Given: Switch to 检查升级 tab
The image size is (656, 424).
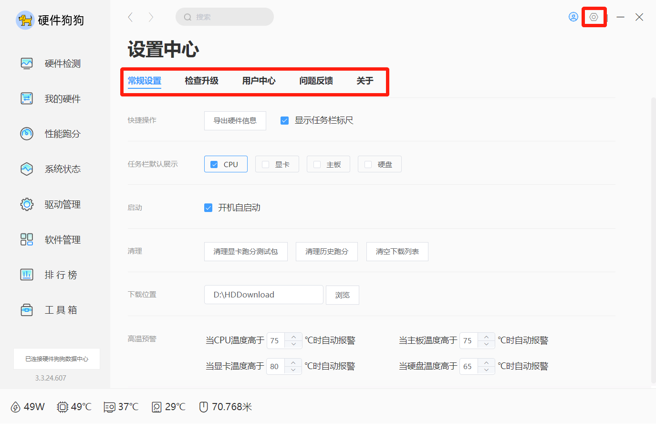Looking at the screenshot, I should (202, 81).
